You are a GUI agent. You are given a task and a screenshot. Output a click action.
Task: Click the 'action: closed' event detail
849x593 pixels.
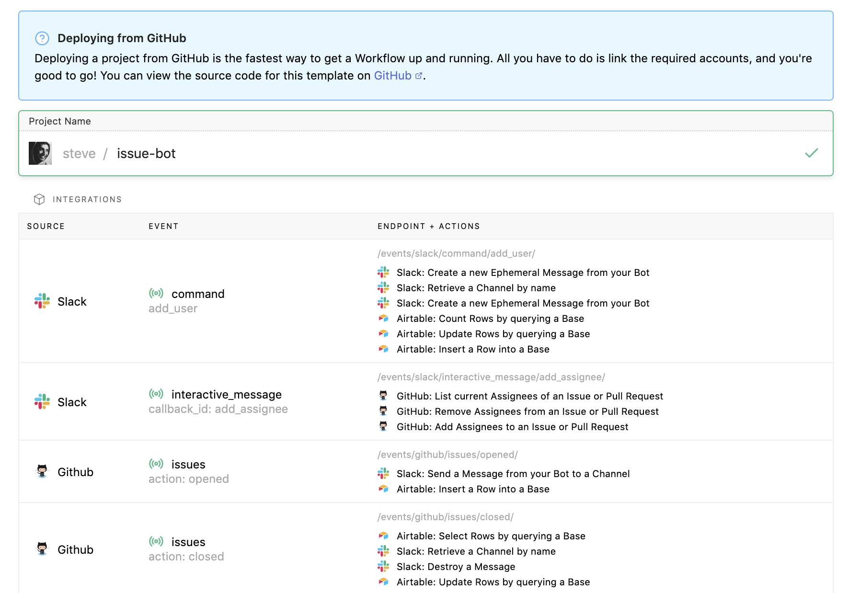186,557
